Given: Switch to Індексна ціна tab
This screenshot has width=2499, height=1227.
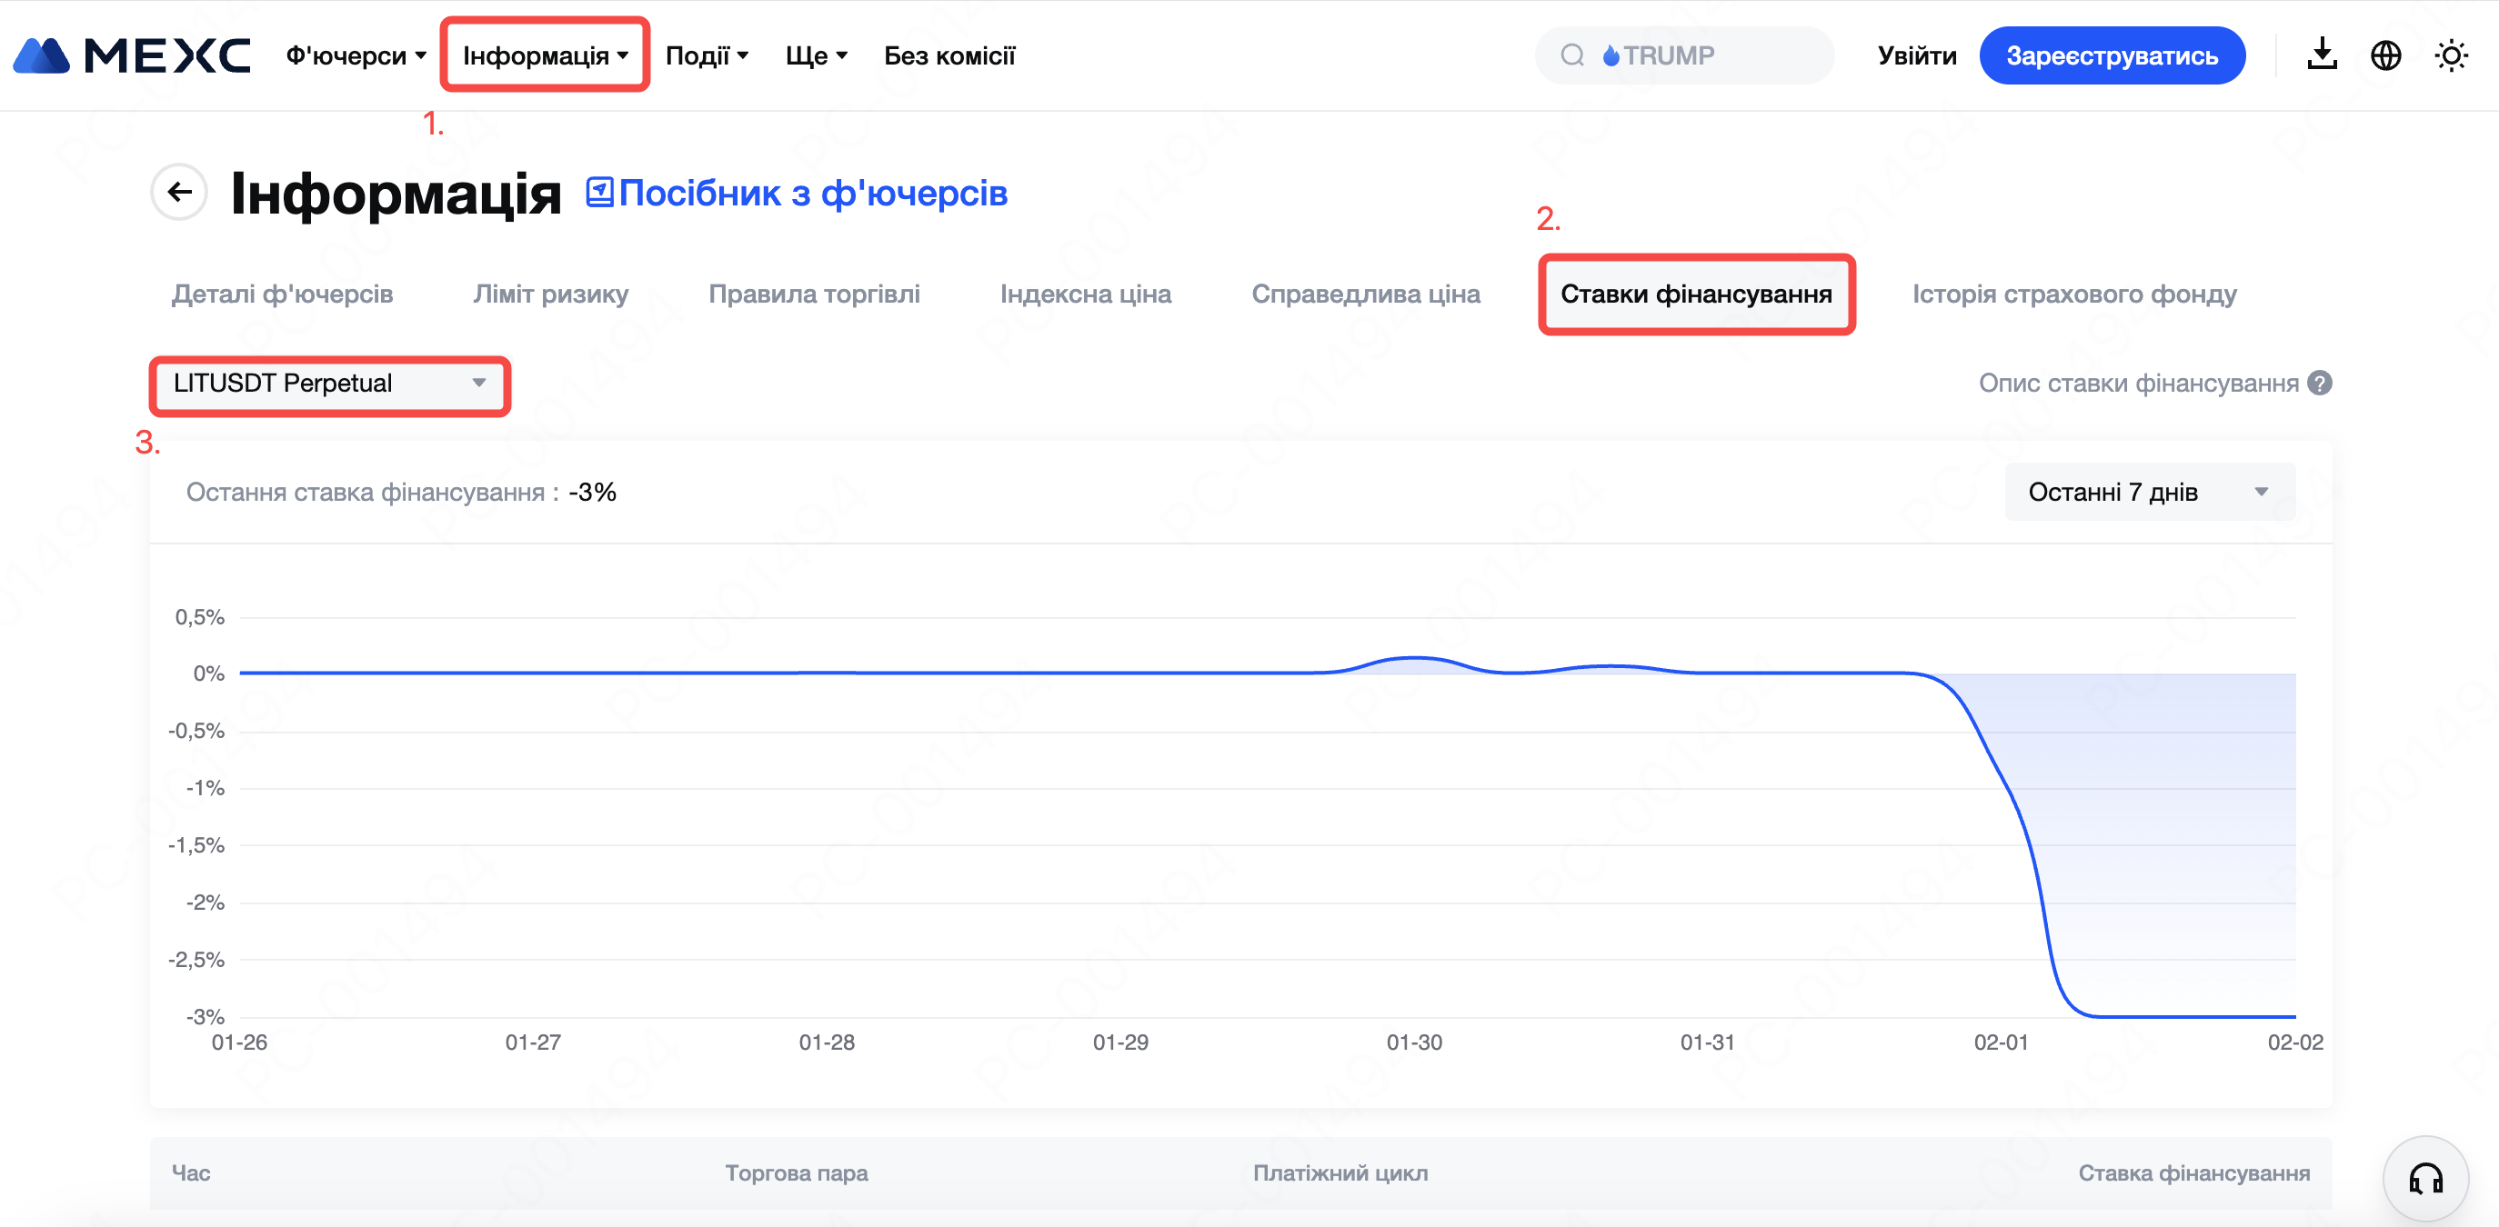Looking at the screenshot, I should pos(1086,294).
